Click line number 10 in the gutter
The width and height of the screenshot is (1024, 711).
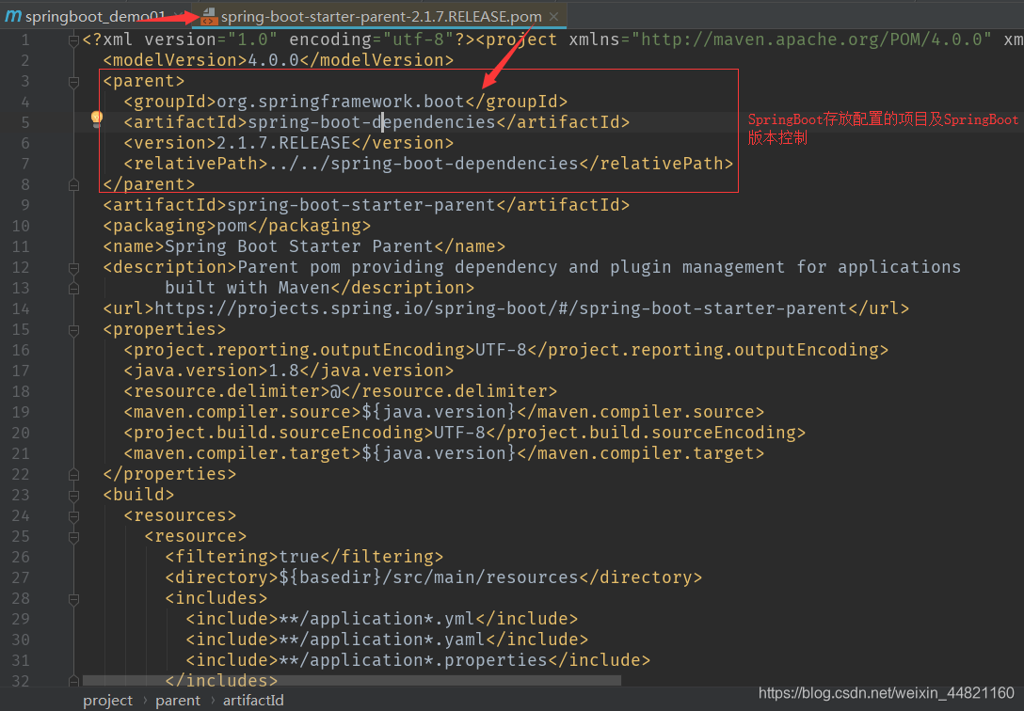coord(21,226)
